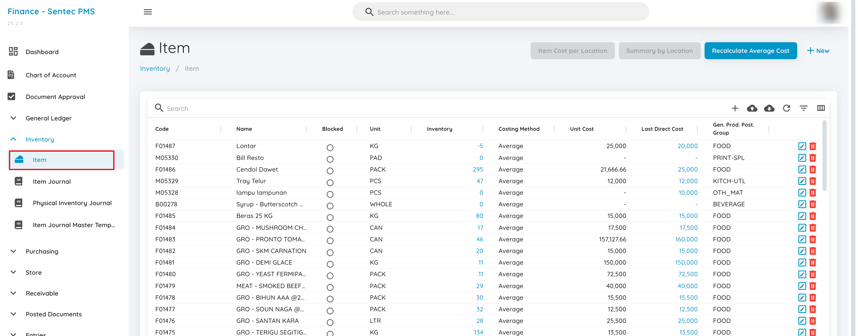This screenshot has height=336, width=858.
Task: Click the cloud download icon
Action: [769, 108]
